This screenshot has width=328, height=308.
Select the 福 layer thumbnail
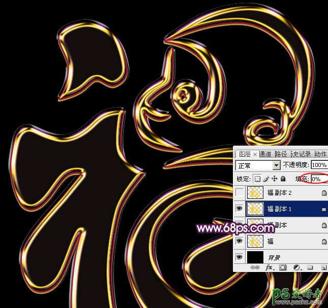[254, 241]
